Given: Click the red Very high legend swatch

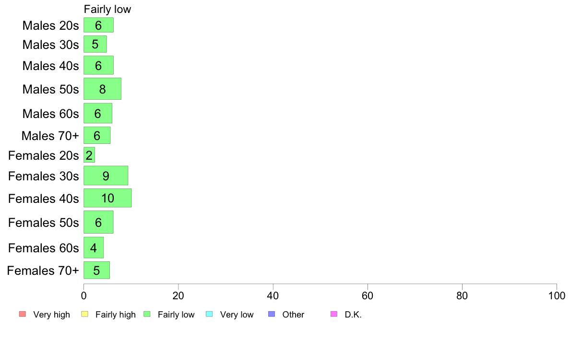Looking at the screenshot, I should (x=23, y=314).
